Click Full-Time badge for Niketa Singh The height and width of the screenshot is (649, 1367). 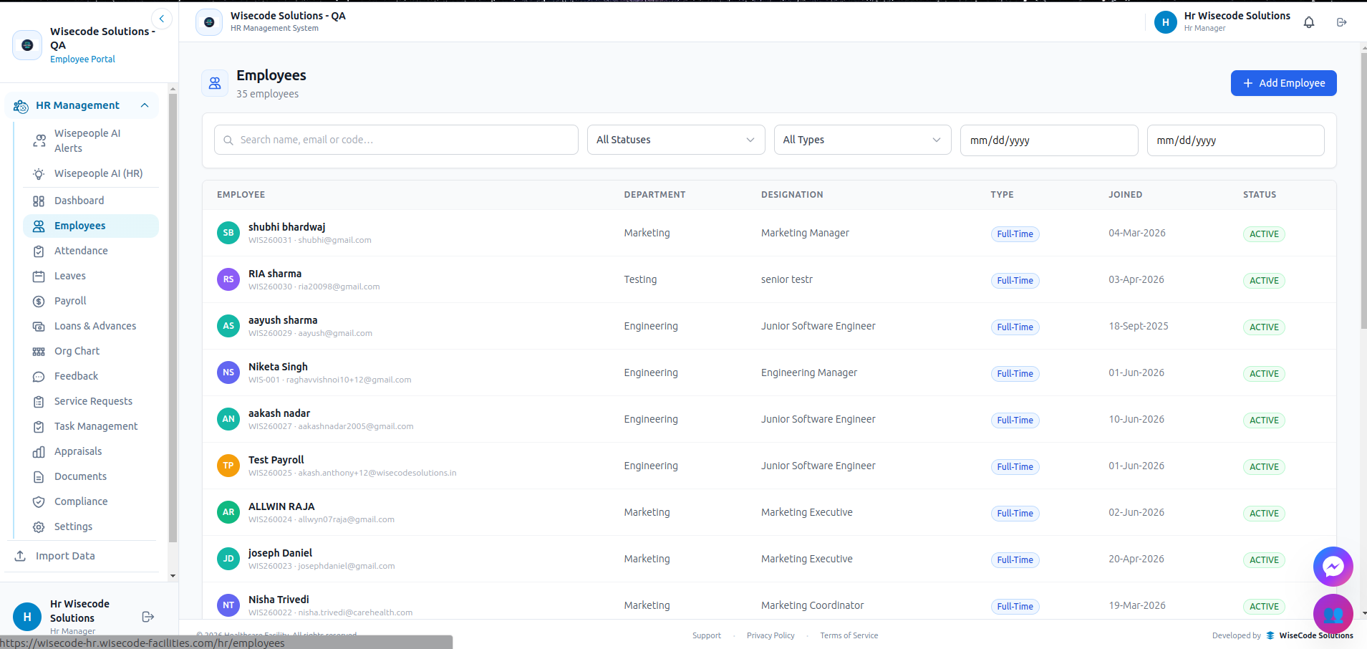tap(1015, 374)
